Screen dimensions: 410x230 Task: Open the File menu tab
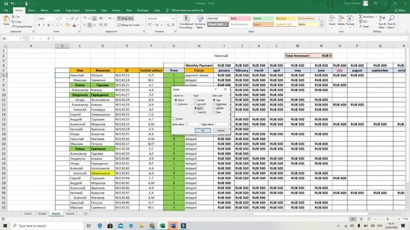[6, 10]
